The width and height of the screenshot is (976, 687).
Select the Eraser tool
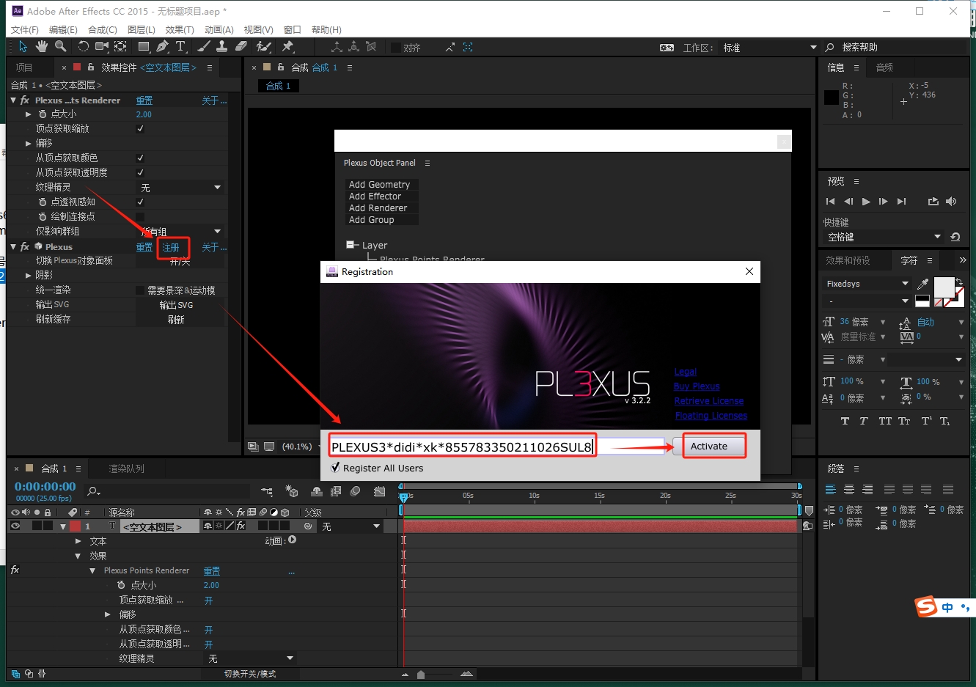tap(241, 47)
